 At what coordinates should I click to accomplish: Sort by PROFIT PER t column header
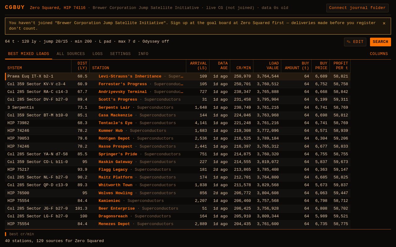tap(341, 66)
